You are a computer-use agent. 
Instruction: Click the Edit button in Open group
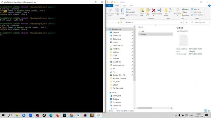(184, 12)
